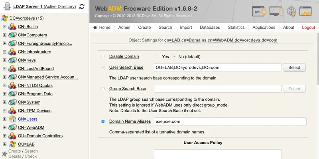Click the CN=Builtin container icon
This screenshot has height=159, width=319.
coord(12,26)
